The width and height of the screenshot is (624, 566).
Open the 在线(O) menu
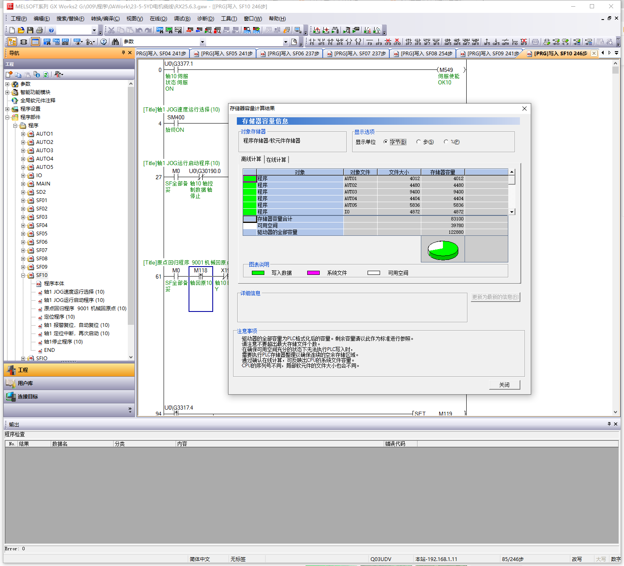pyautogui.click(x=158, y=19)
